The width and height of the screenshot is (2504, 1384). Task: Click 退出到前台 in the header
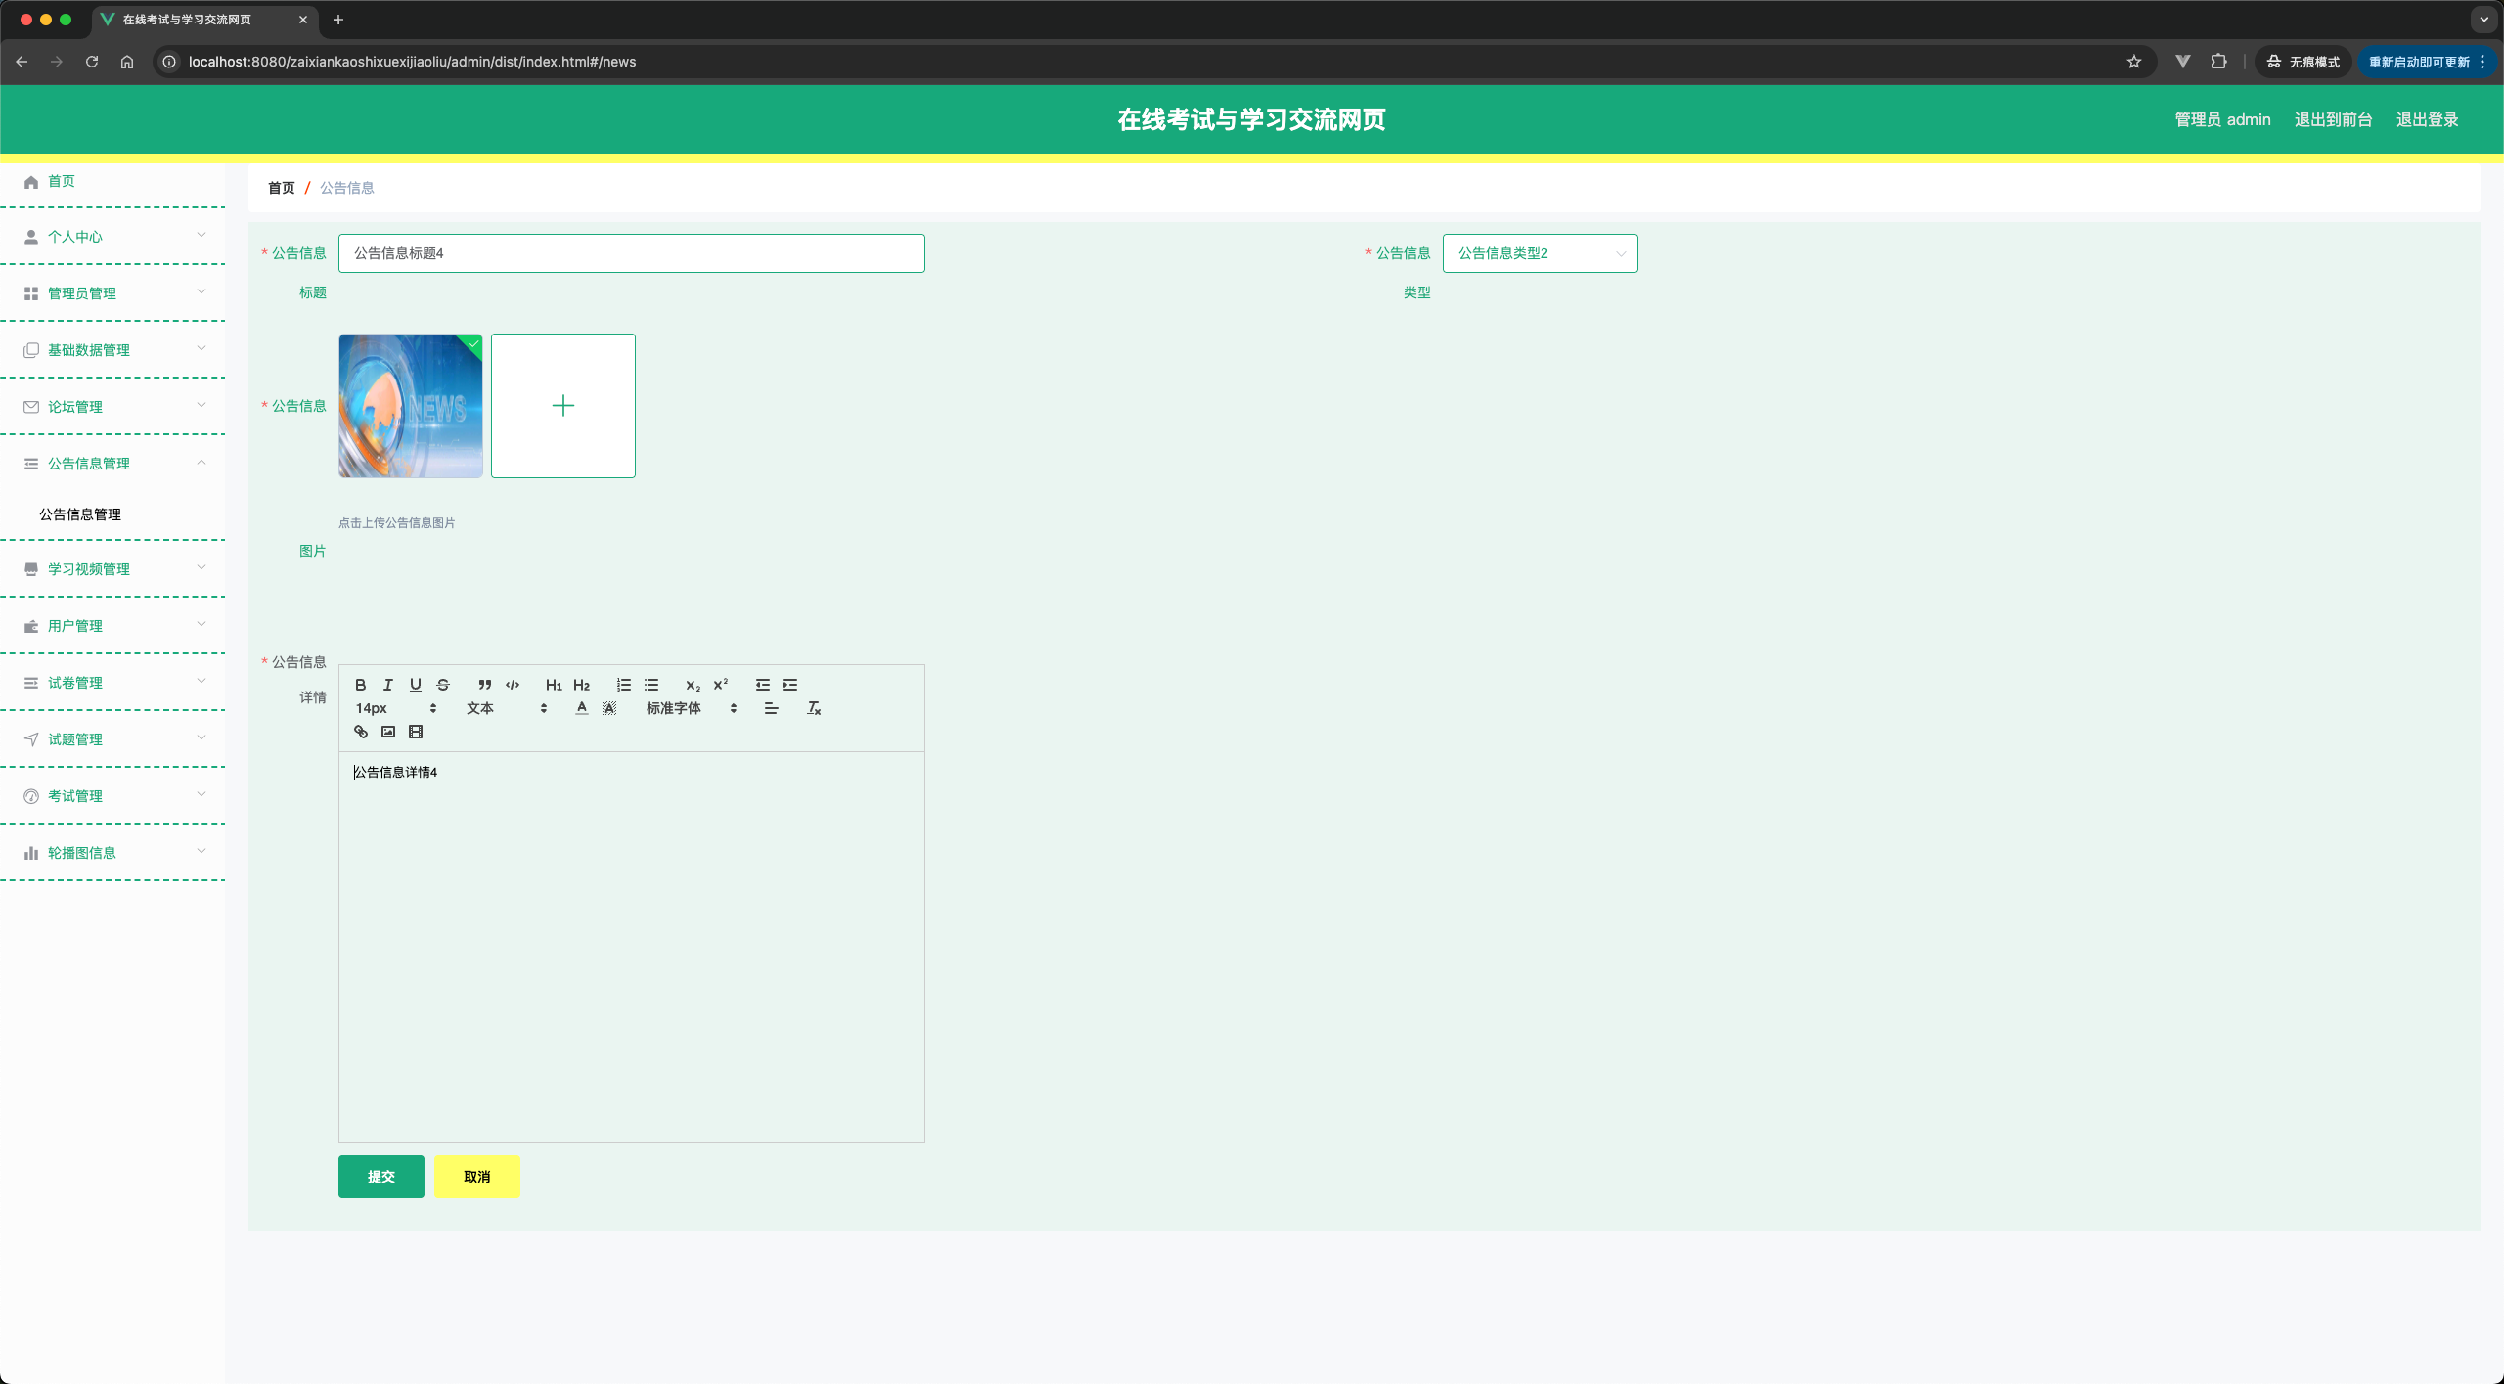[x=2334, y=119]
